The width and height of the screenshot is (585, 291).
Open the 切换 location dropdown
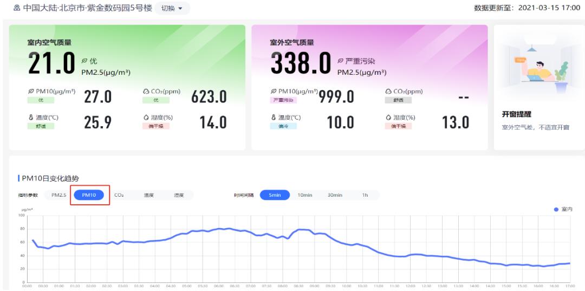[172, 8]
